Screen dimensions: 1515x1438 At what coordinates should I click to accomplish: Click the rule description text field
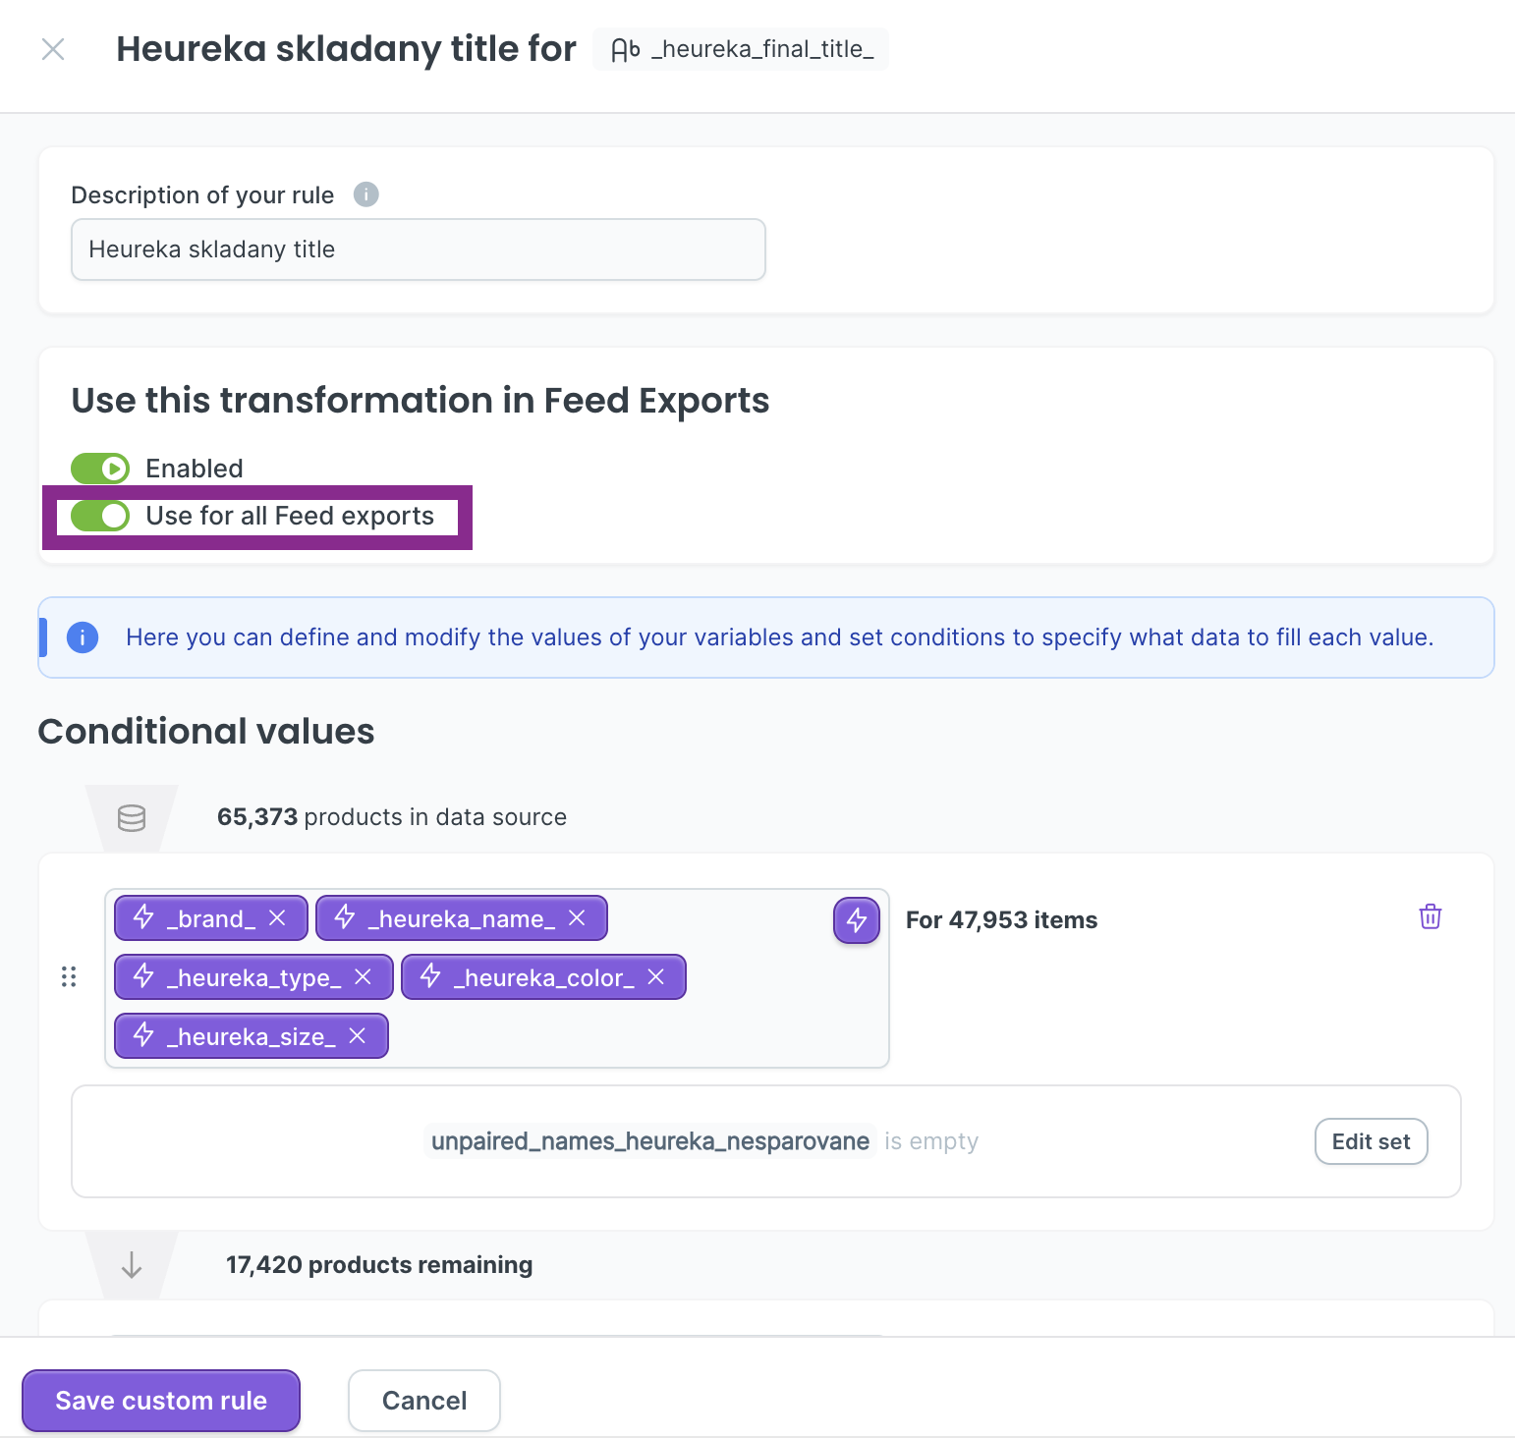(x=418, y=249)
